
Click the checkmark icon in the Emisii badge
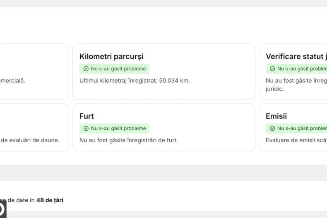point(272,128)
